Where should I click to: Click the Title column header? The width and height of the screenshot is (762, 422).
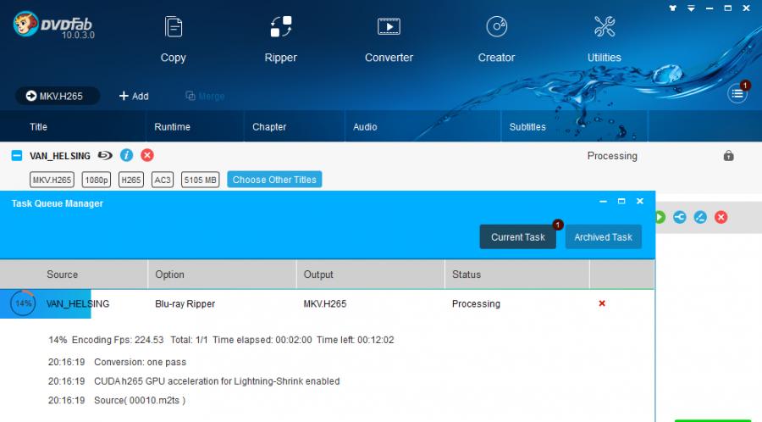pyautogui.click(x=38, y=127)
